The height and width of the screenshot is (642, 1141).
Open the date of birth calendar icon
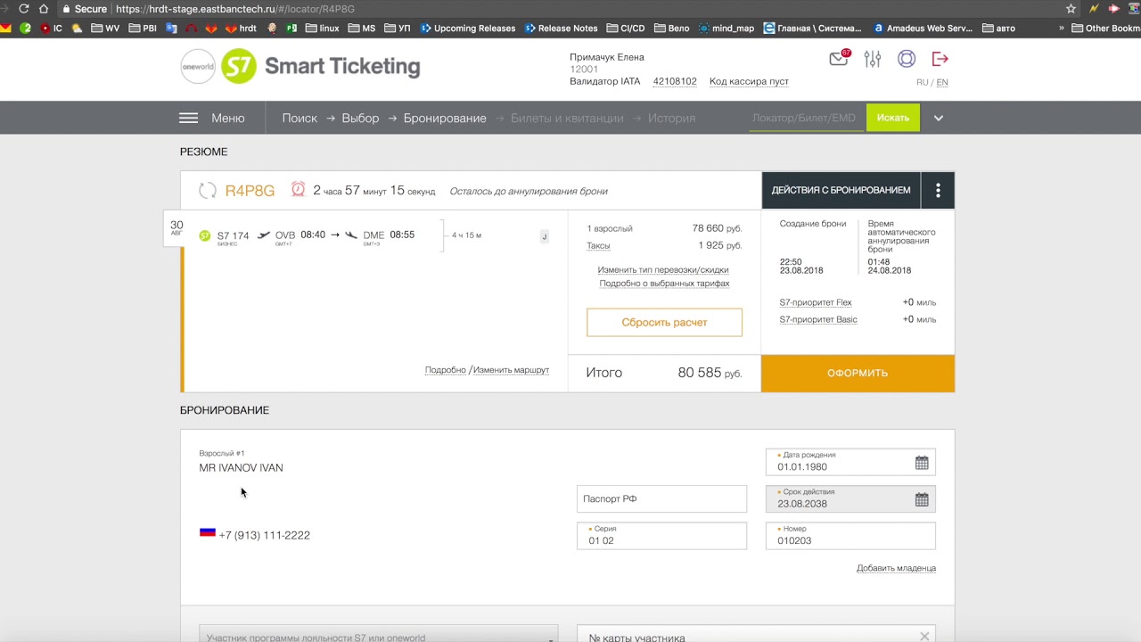922,463
